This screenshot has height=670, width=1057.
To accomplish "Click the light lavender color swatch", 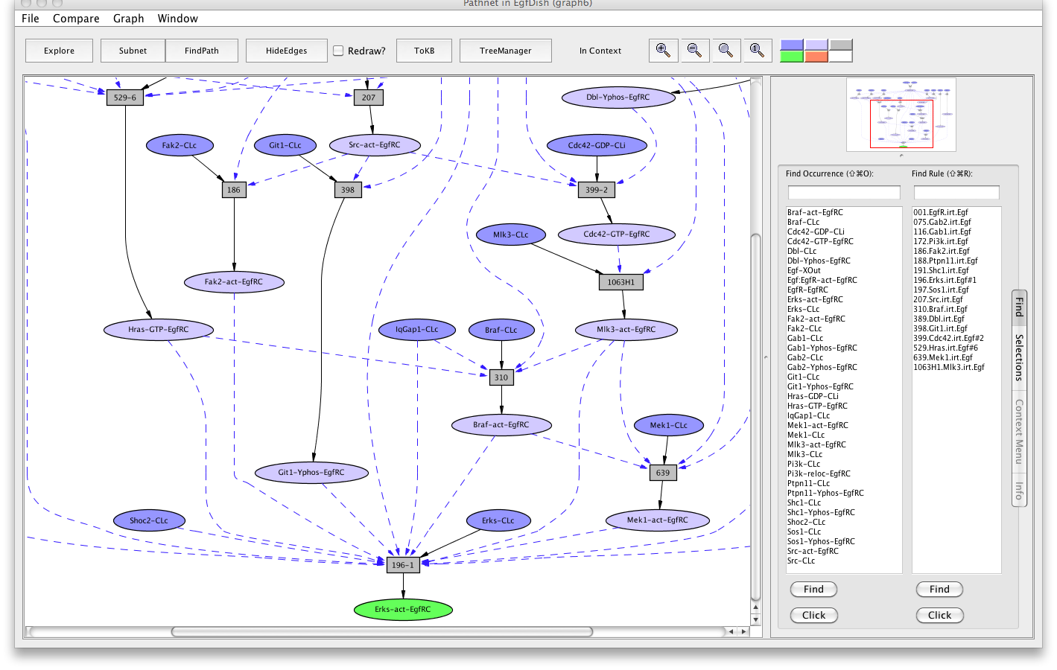I will click(816, 45).
